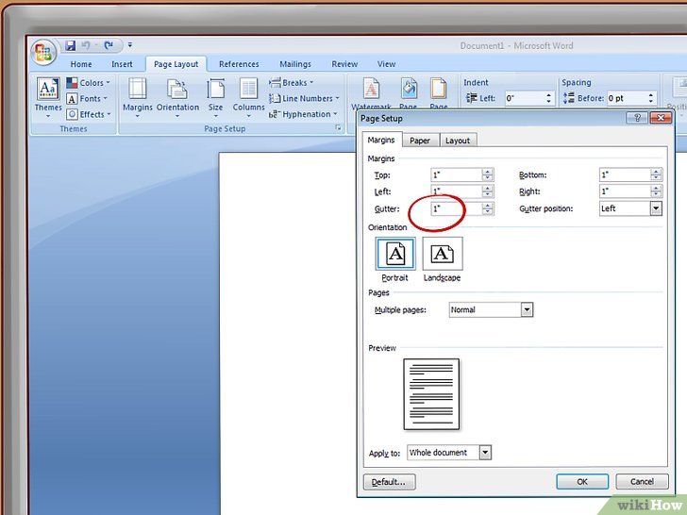Click the Gutter value input field
687x515 pixels.
(x=456, y=208)
